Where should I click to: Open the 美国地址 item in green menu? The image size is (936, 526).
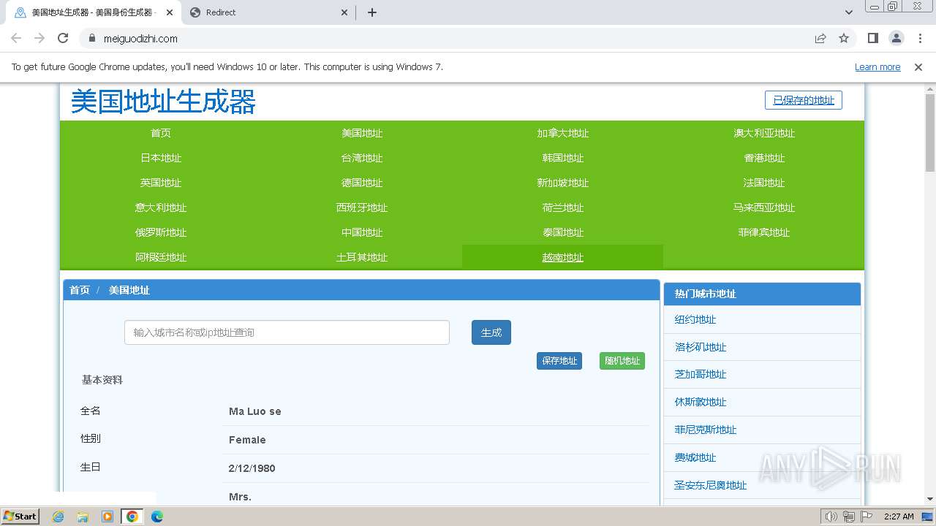pyautogui.click(x=362, y=133)
